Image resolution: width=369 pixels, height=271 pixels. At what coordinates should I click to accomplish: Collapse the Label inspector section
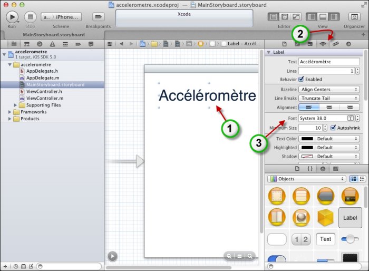(268, 52)
